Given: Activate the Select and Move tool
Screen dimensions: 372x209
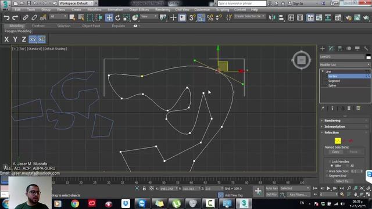Looking at the screenshot, I should (x=109, y=17).
